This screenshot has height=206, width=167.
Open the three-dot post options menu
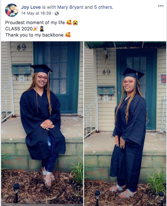pos(160,6)
